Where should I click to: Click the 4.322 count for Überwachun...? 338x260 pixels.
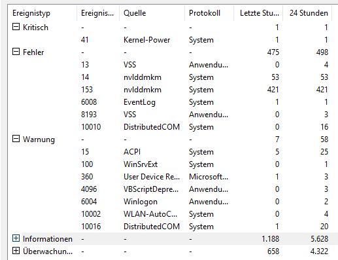[x=319, y=251]
